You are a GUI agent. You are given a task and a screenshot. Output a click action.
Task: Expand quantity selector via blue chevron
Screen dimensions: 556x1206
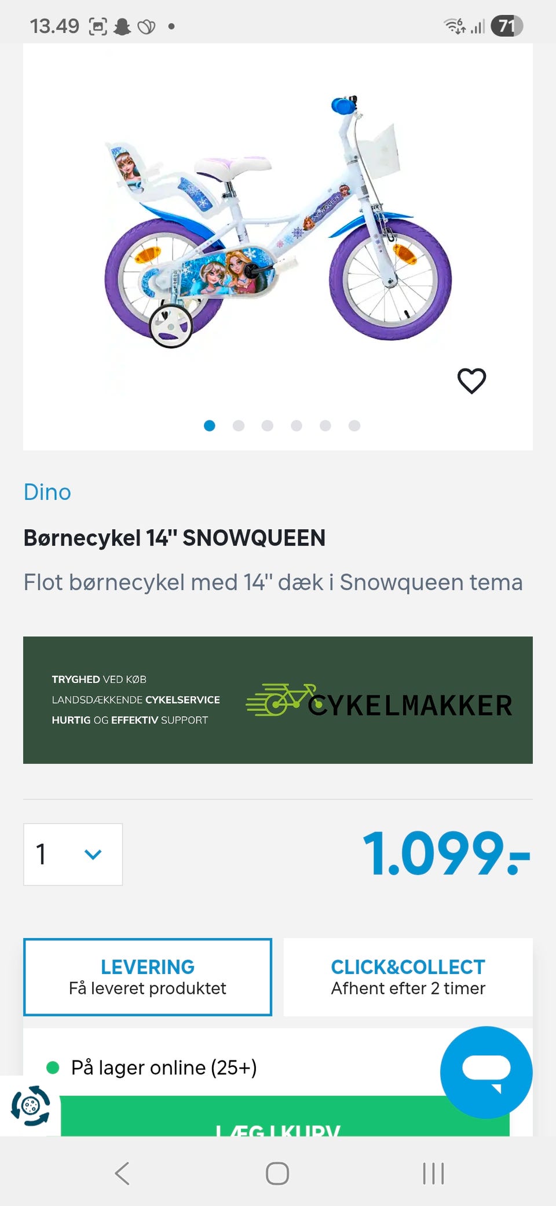(93, 854)
